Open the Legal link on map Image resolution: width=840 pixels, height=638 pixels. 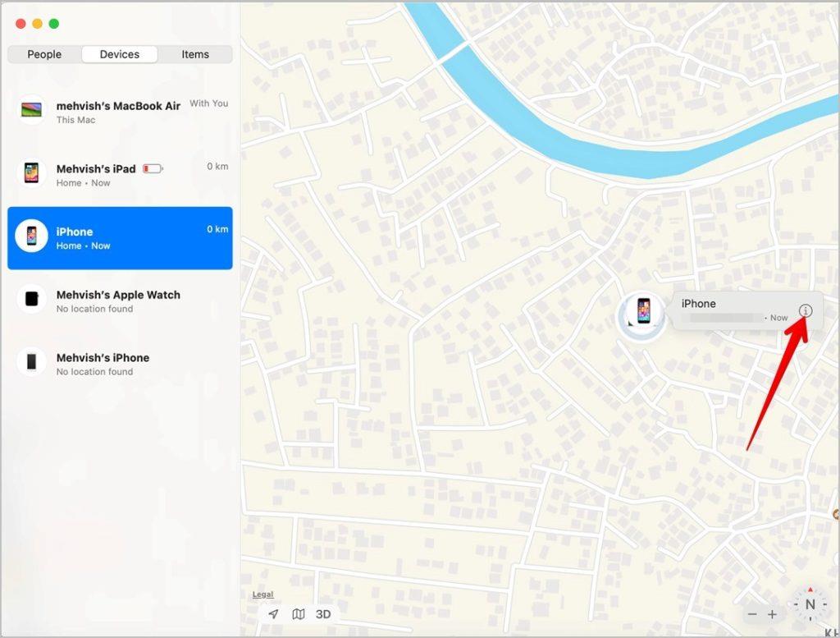click(263, 594)
